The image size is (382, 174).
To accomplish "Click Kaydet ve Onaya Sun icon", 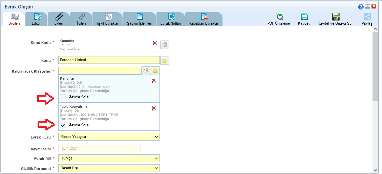I will click(x=335, y=17).
